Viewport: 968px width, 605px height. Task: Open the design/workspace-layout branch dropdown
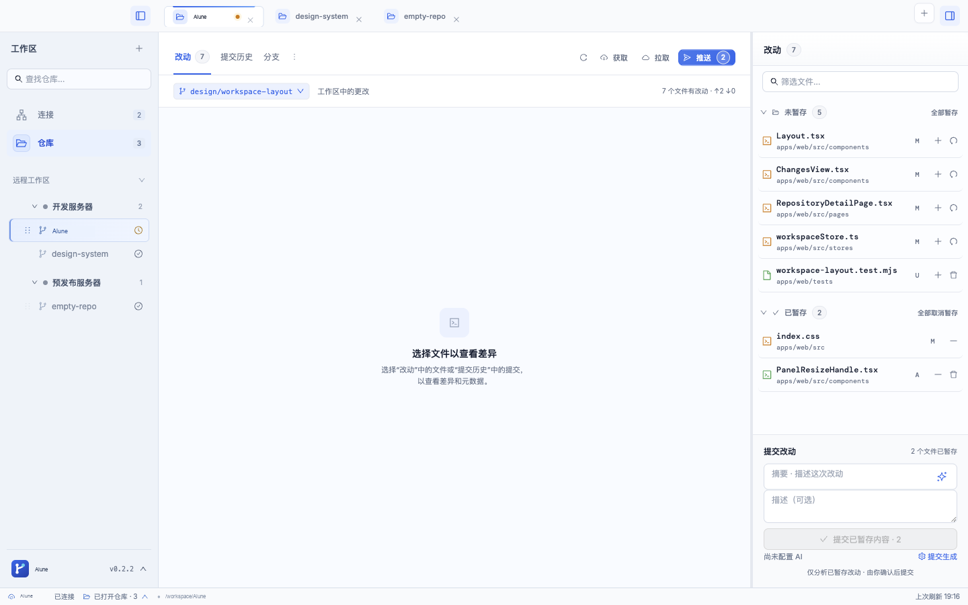pos(241,91)
